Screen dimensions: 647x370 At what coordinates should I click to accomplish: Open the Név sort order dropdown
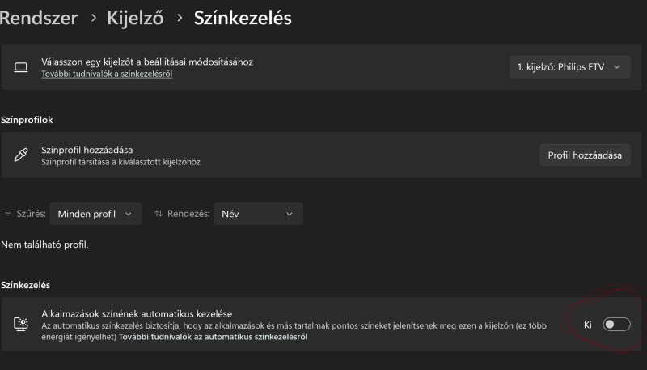(x=258, y=214)
